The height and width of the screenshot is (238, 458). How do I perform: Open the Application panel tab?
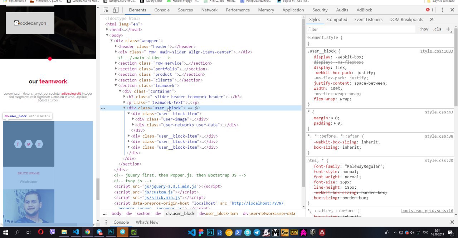(x=293, y=10)
